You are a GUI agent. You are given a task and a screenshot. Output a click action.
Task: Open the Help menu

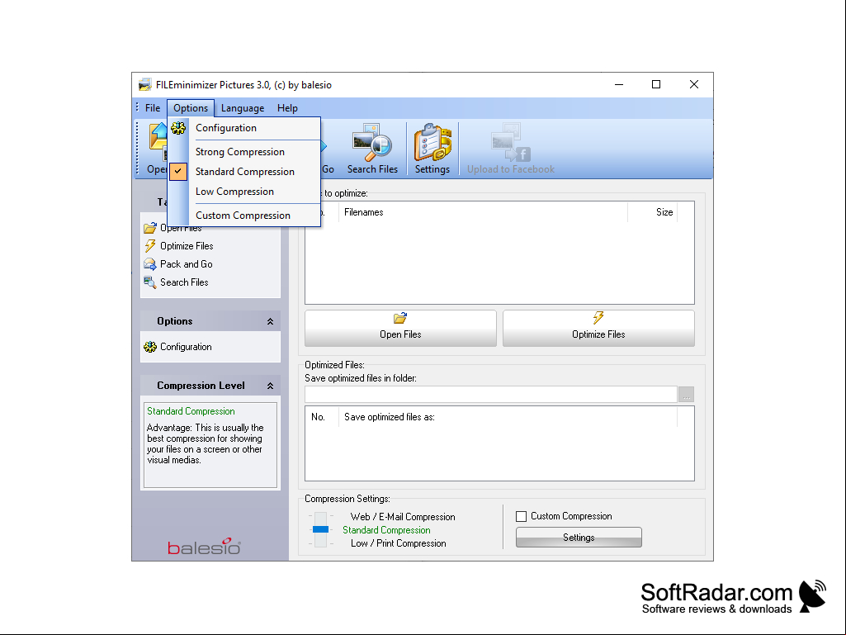[287, 108]
